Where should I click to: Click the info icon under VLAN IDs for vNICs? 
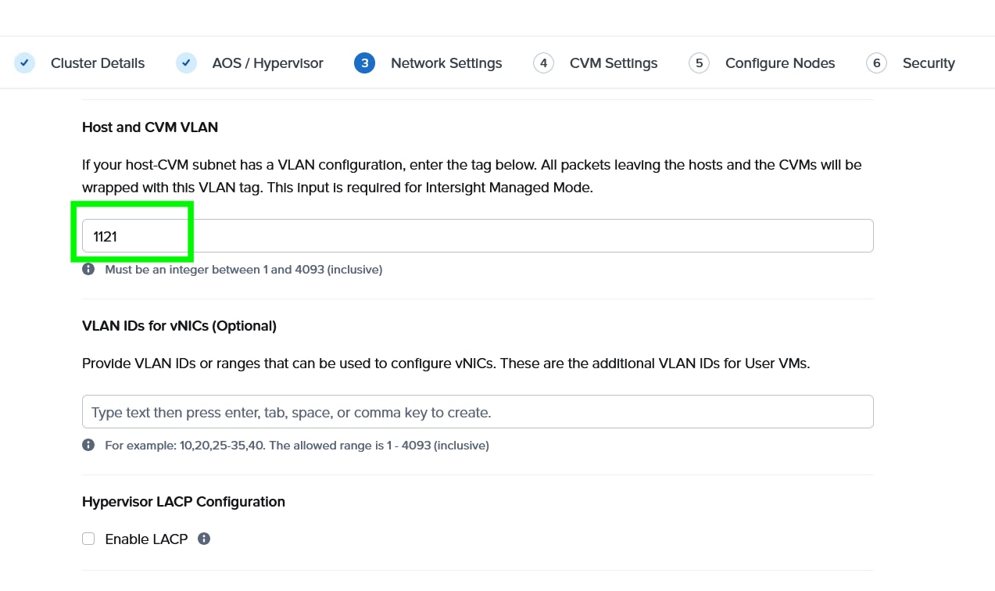(88, 445)
